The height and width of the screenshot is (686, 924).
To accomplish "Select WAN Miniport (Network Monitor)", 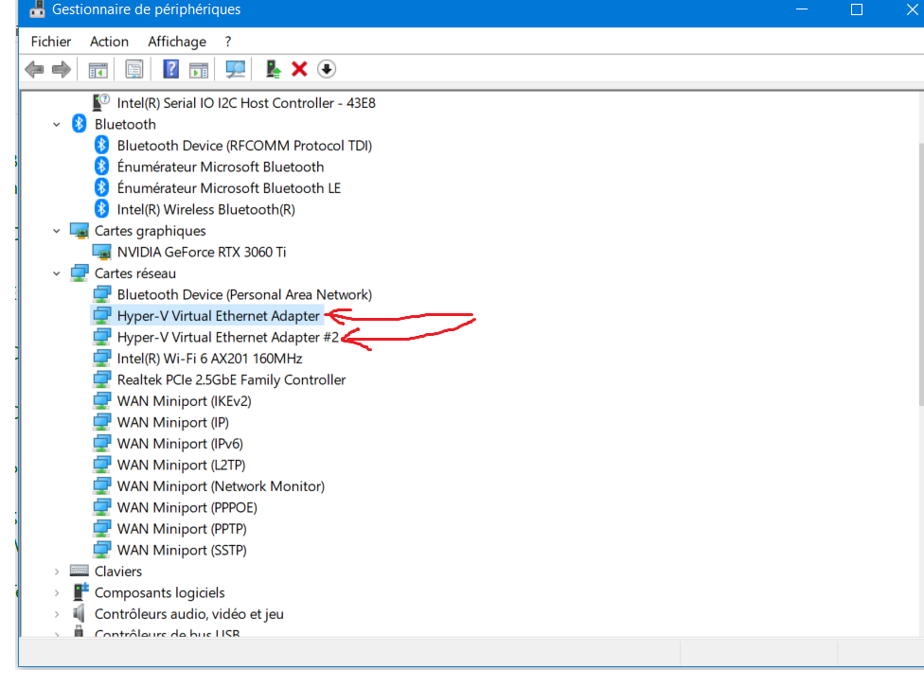I will click(221, 485).
